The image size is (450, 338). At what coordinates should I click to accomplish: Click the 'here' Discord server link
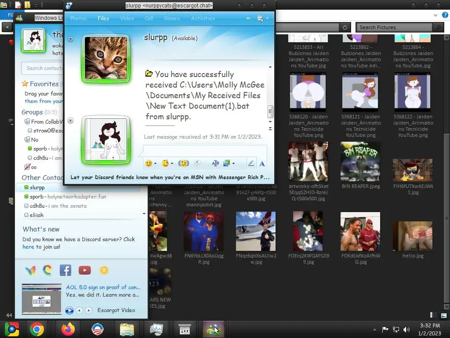[x=28, y=246]
